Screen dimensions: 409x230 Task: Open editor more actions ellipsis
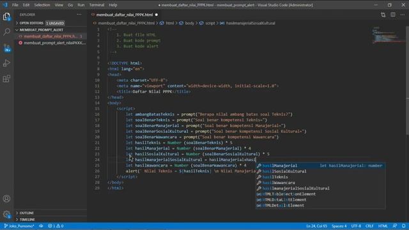coord(403,15)
